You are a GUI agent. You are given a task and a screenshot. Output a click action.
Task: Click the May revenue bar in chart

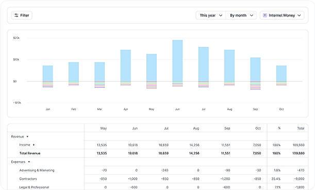click(x=152, y=68)
